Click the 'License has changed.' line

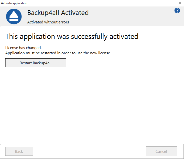click(x=23, y=48)
